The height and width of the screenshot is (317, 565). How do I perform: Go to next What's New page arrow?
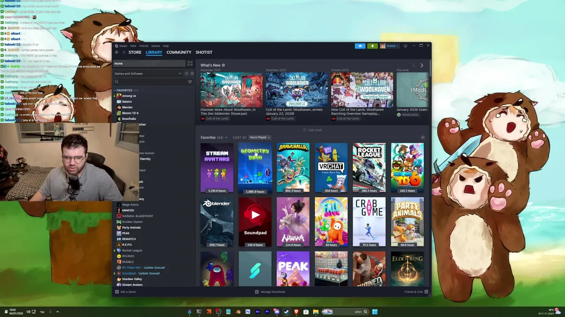pos(422,66)
